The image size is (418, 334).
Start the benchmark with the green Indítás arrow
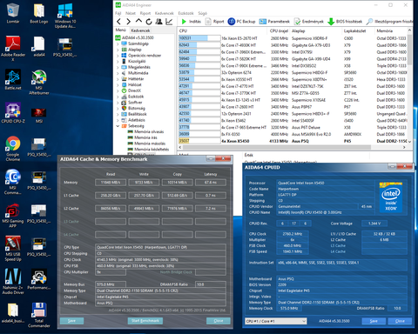coord(191,22)
